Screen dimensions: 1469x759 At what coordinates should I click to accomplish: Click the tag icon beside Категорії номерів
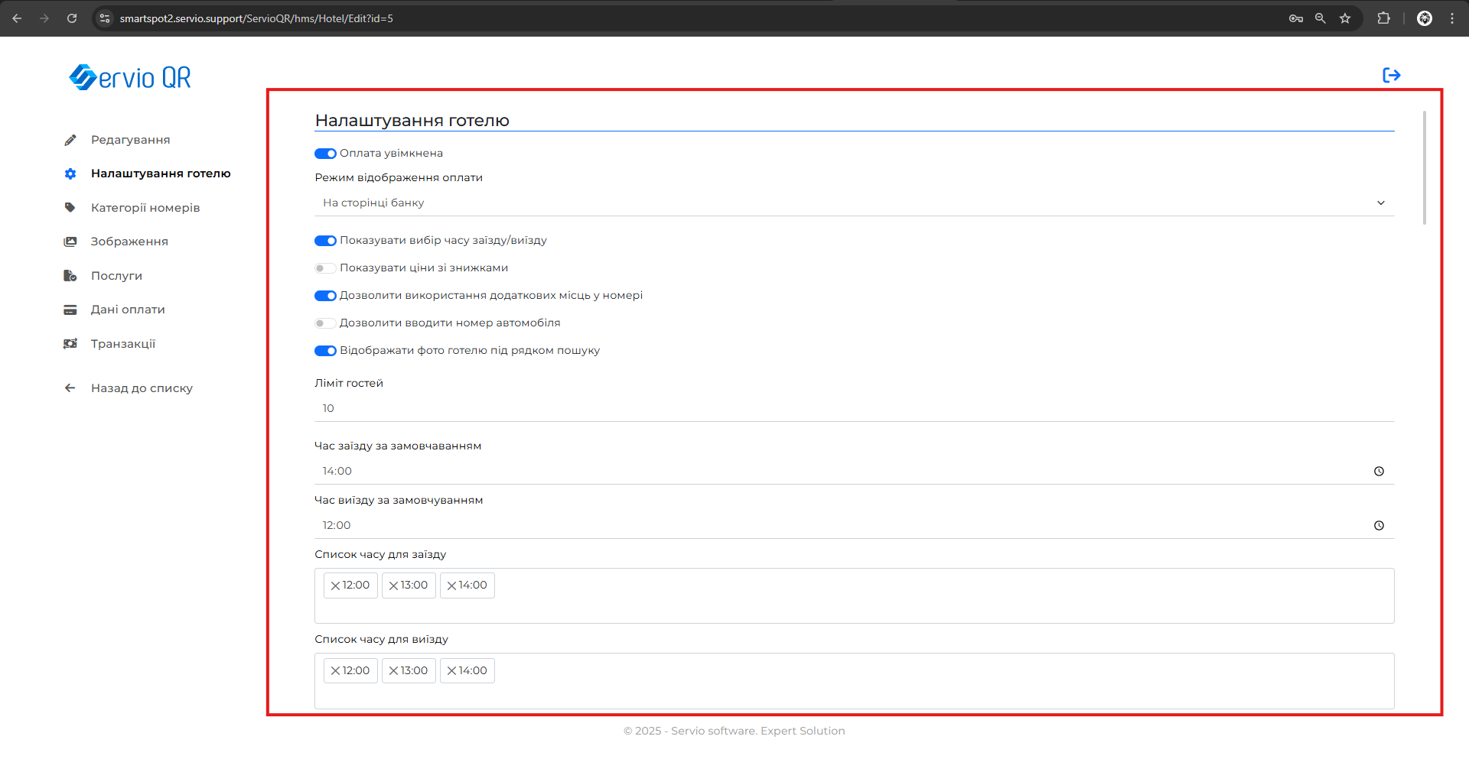pos(70,208)
